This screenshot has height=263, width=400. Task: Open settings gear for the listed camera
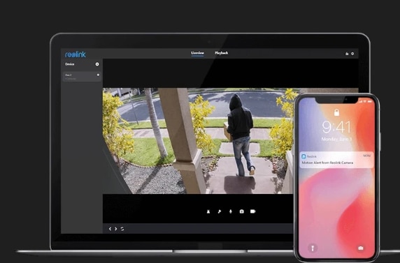click(x=98, y=75)
